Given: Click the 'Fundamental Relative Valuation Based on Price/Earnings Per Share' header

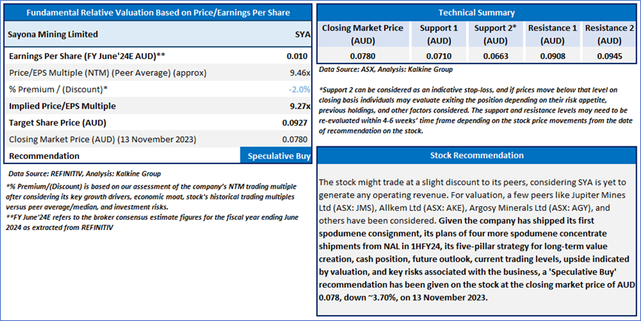Looking at the screenshot, I should [x=158, y=13].
